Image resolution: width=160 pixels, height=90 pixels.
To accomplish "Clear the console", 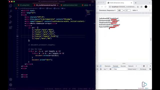I will coord(101,69).
